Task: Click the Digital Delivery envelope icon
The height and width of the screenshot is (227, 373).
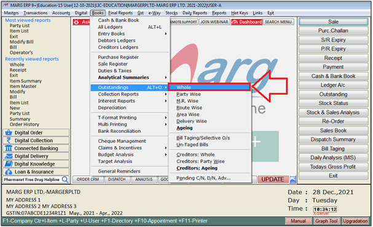Action: coord(9,156)
